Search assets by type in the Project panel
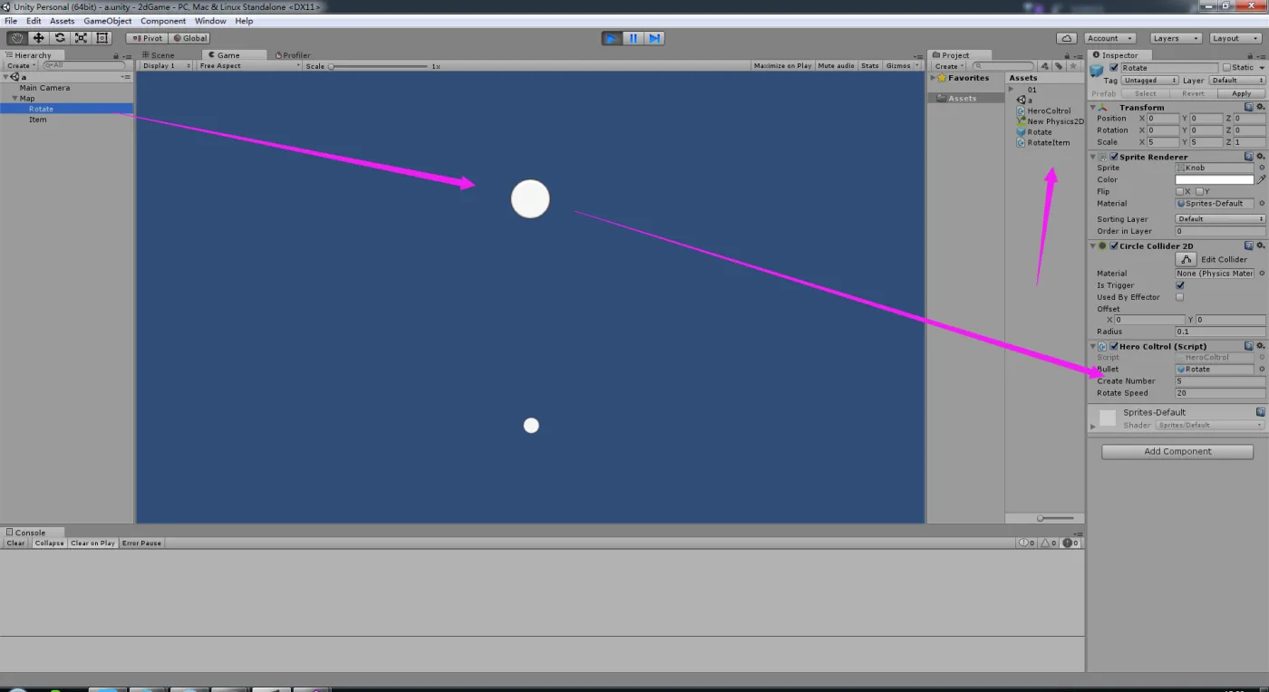Viewport: 1269px width, 692px height. coord(1044,66)
